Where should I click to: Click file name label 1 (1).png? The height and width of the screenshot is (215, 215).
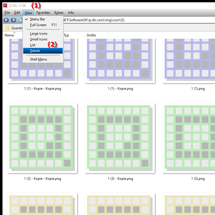click(198, 89)
